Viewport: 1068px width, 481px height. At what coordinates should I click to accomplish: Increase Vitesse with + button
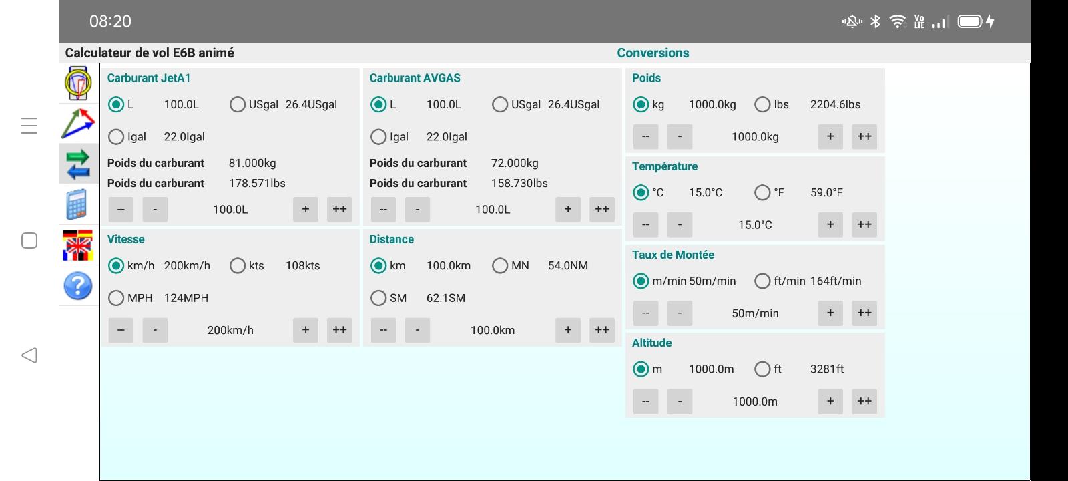point(306,330)
